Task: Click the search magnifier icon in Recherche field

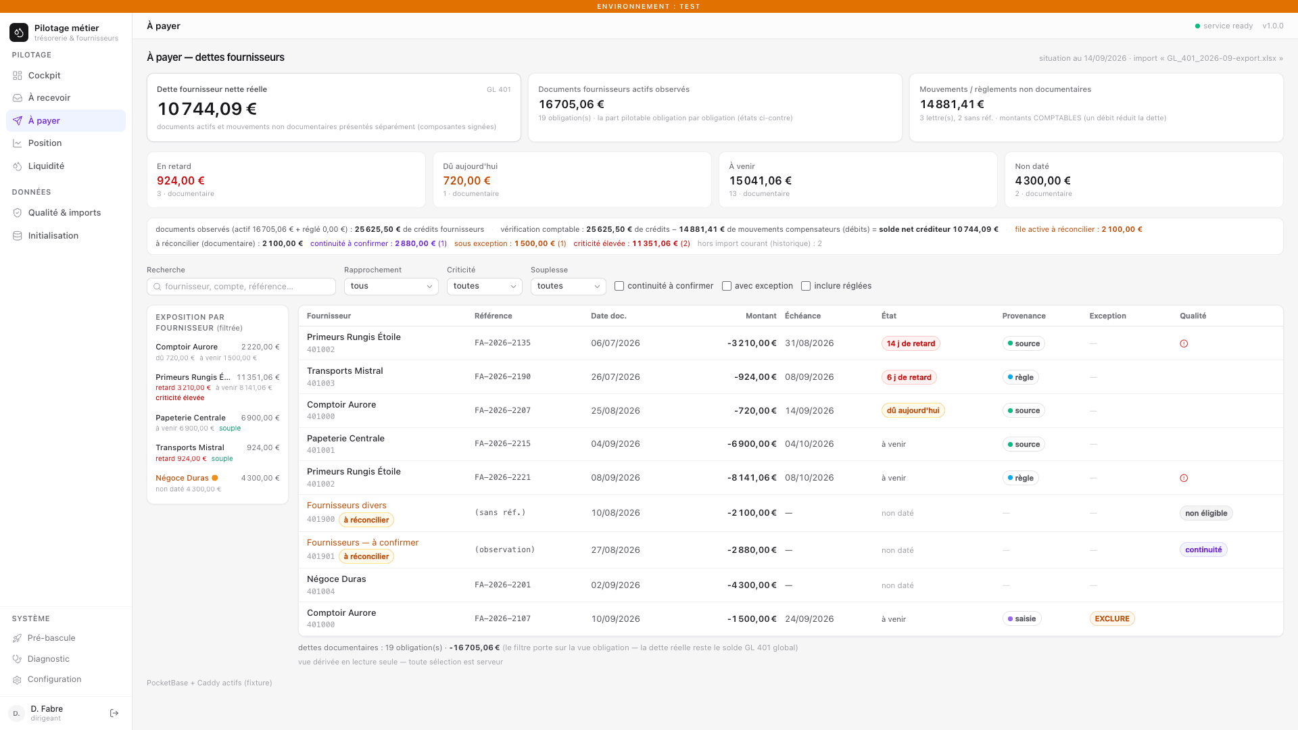Action: tap(158, 287)
